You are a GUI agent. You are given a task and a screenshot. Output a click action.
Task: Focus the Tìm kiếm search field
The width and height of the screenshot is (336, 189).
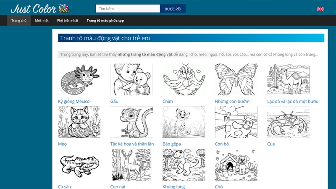(x=128, y=9)
